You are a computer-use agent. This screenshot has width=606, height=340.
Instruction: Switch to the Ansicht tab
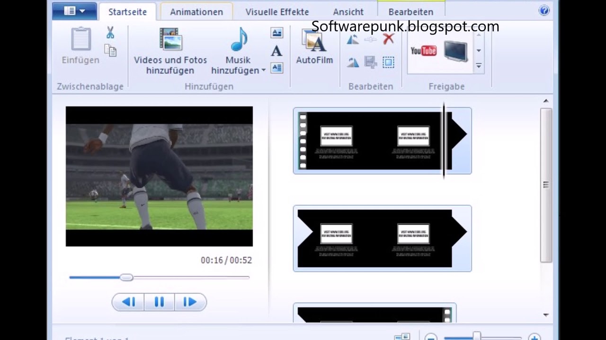[348, 12]
